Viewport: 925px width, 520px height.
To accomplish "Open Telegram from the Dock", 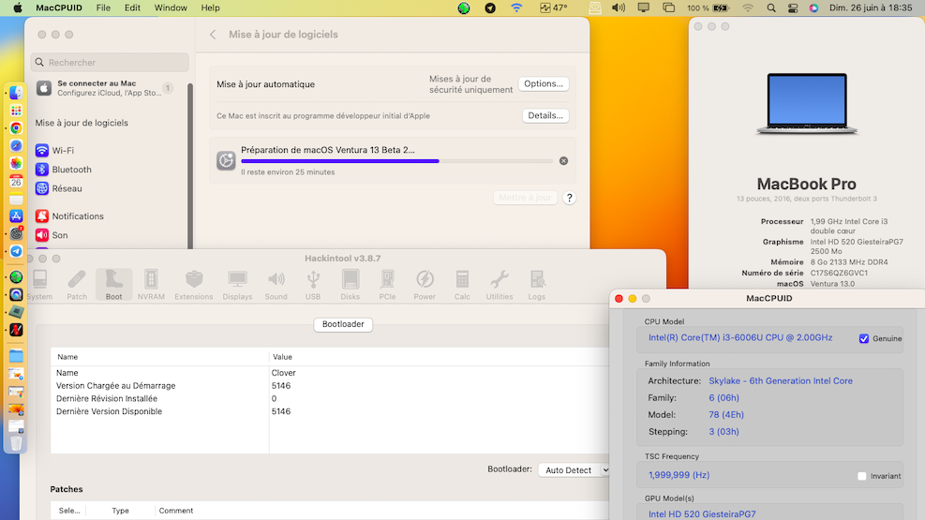I will point(16,251).
